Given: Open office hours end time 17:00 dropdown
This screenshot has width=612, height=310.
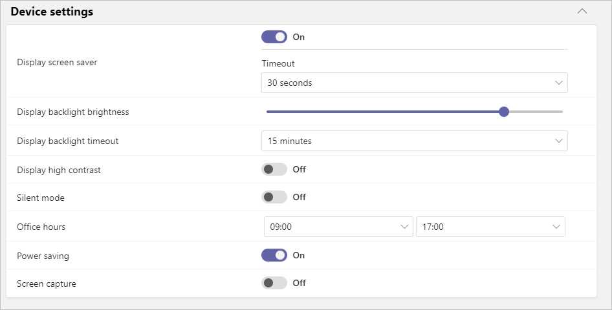Looking at the screenshot, I should (x=490, y=227).
